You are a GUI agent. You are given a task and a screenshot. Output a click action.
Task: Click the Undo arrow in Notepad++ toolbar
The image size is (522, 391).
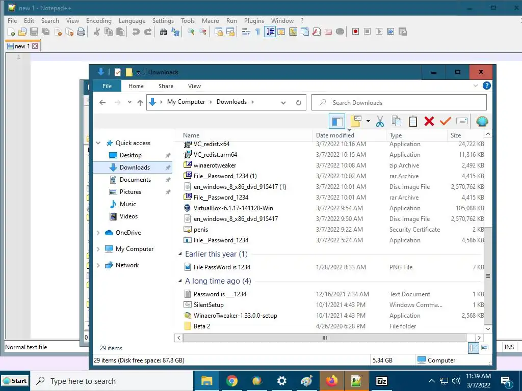coord(136,32)
